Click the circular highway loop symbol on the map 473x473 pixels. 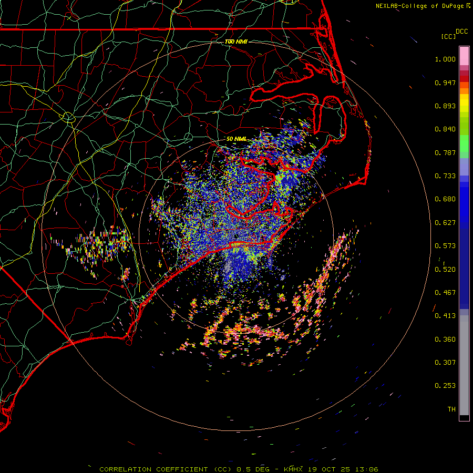point(68,117)
